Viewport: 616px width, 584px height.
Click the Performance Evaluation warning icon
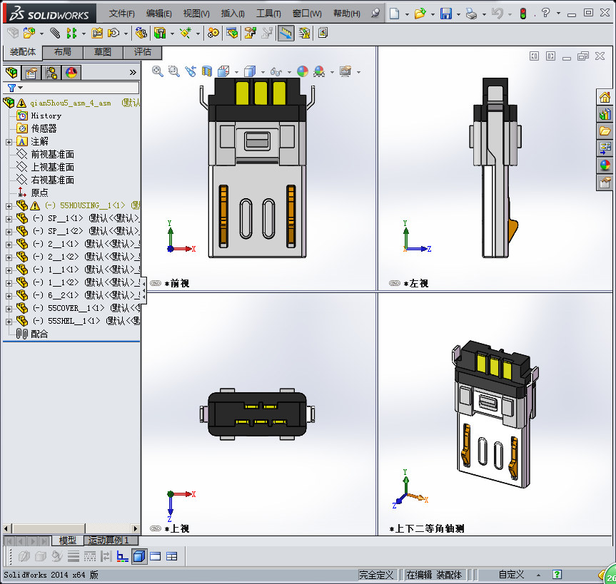[304, 33]
